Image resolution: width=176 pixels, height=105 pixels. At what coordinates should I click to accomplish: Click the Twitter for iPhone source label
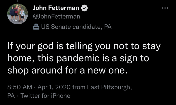[45, 96]
